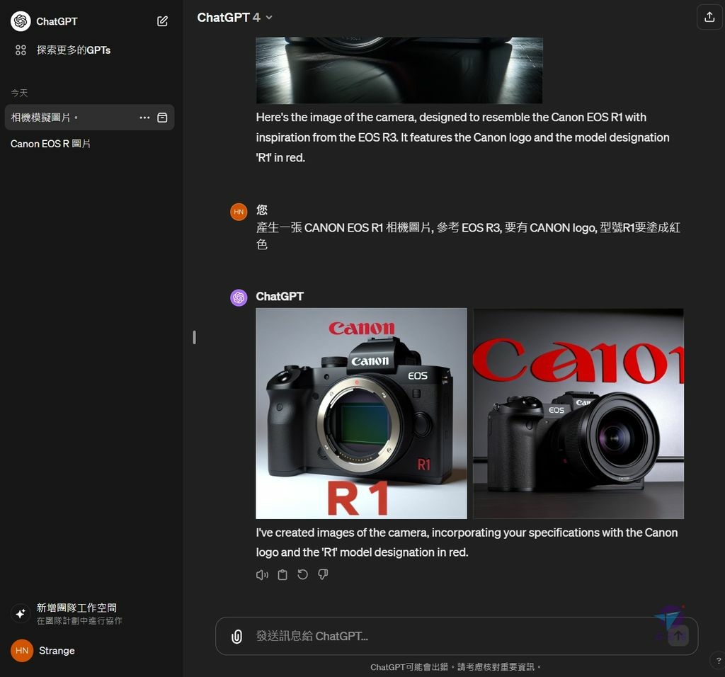Archive the 相機模擬圖片 chat
725x677 pixels.
tap(162, 118)
